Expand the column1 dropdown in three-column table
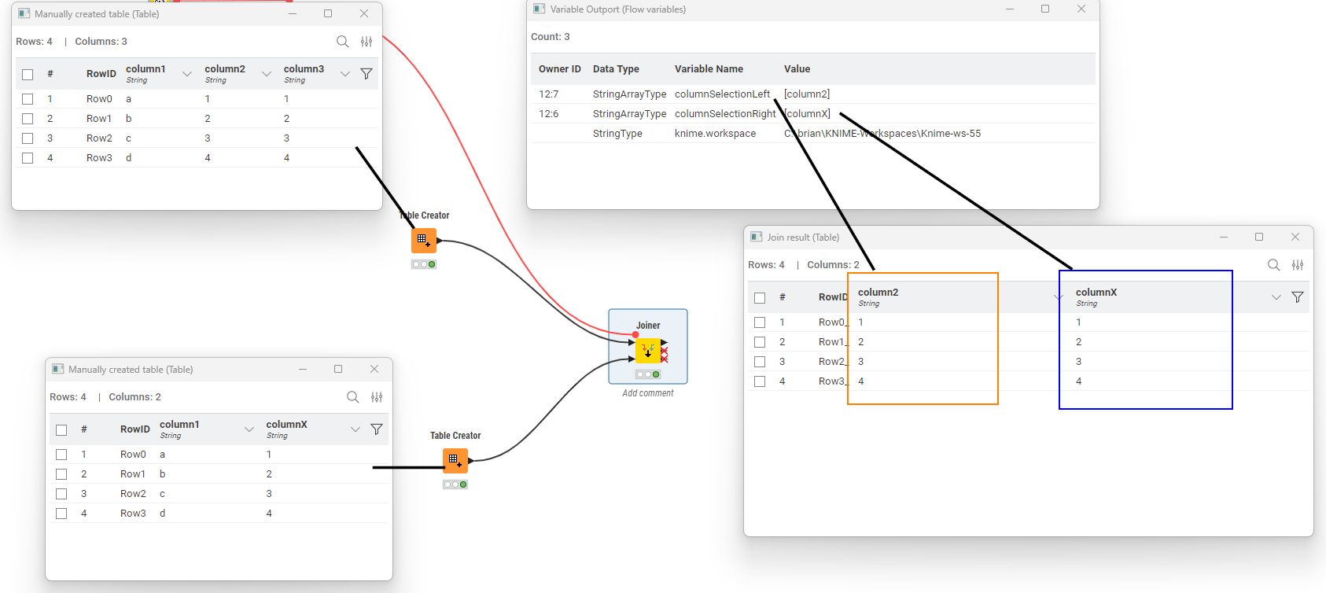Screen dimensions: 1326x593 (187, 74)
